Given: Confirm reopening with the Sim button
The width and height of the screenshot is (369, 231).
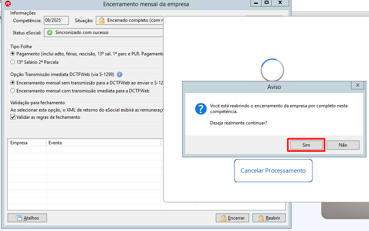Looking at the screenshot, I should pyautogui.click(x=306, y=145).
